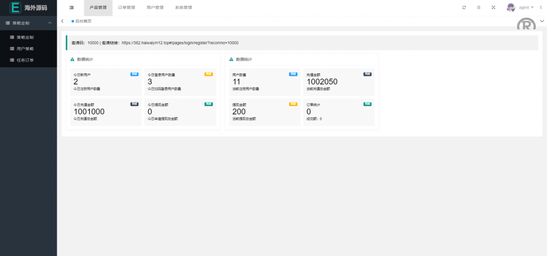Go to 系统管理 top menu
This screenshot has width=547, height=256.
(x=183, y=7)
